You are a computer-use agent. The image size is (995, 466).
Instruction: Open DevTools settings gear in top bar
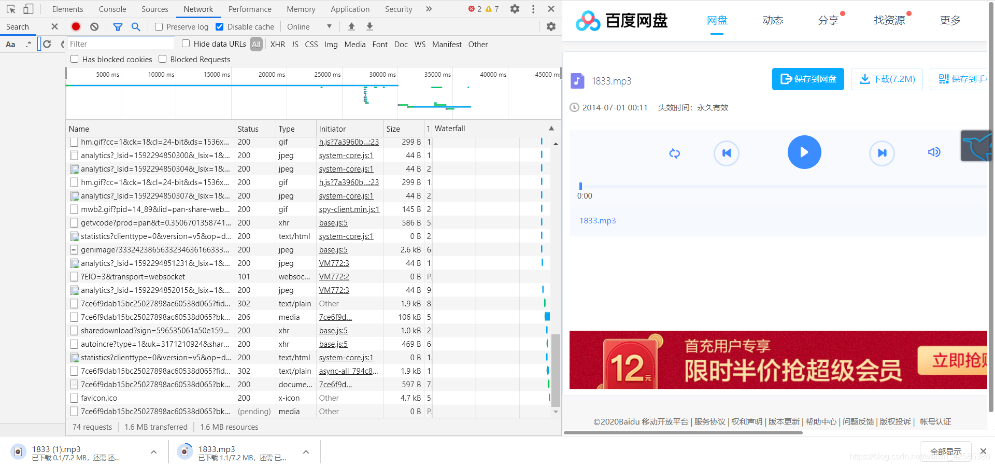tap(515, 9)
